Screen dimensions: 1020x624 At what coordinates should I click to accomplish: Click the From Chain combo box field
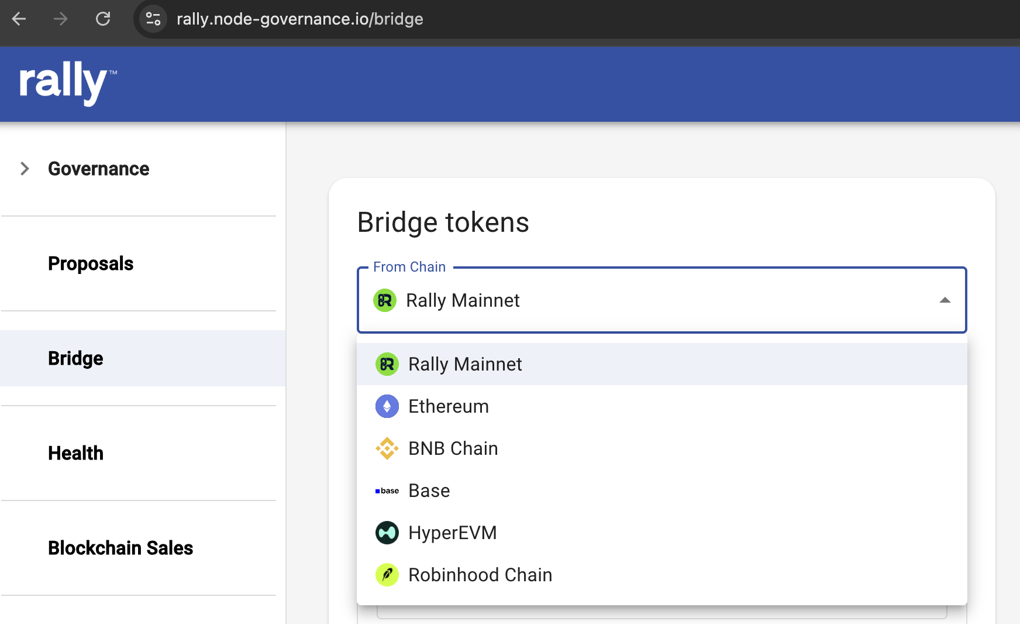(661, 300)
